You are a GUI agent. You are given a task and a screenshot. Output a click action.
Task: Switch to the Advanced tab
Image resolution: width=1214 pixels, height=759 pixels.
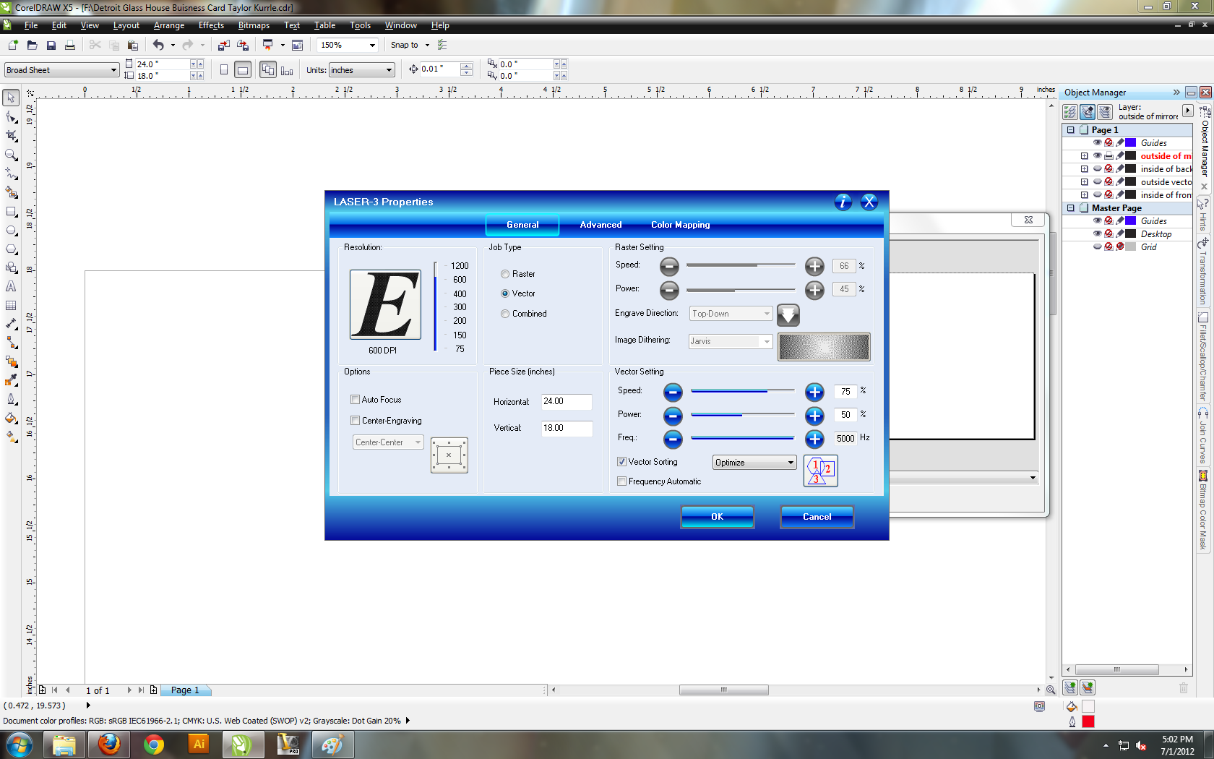point(600,225)
